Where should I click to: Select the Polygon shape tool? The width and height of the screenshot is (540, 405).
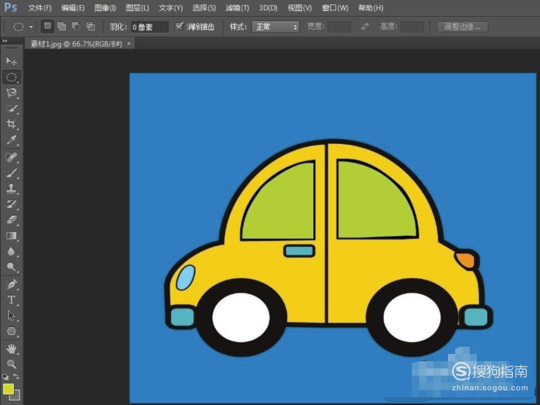click(11, 331)
